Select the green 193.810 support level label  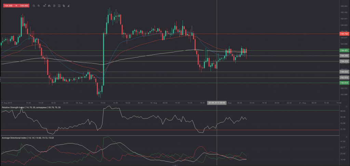click(344, 83)
